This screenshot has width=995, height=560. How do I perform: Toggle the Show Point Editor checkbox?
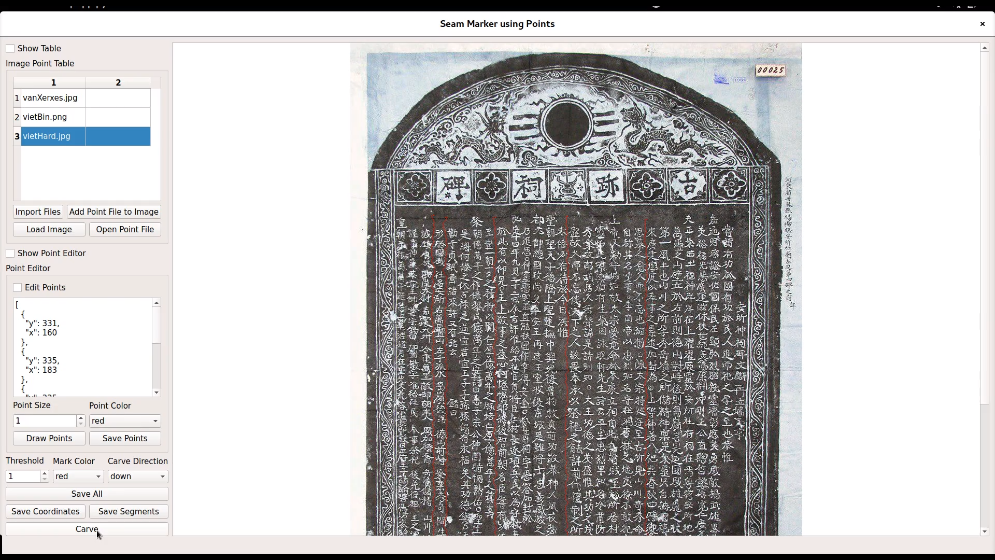pyautogui.click(x=10, y=254)
